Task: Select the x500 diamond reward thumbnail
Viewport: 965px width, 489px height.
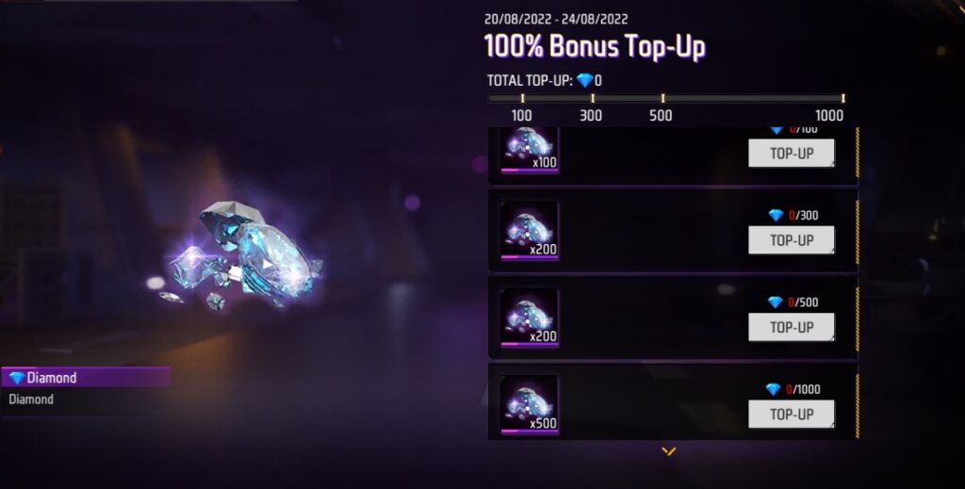Action: point(530,404)
